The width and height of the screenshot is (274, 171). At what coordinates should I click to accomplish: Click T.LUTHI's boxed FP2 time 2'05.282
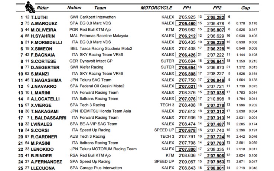coord(214,17)
